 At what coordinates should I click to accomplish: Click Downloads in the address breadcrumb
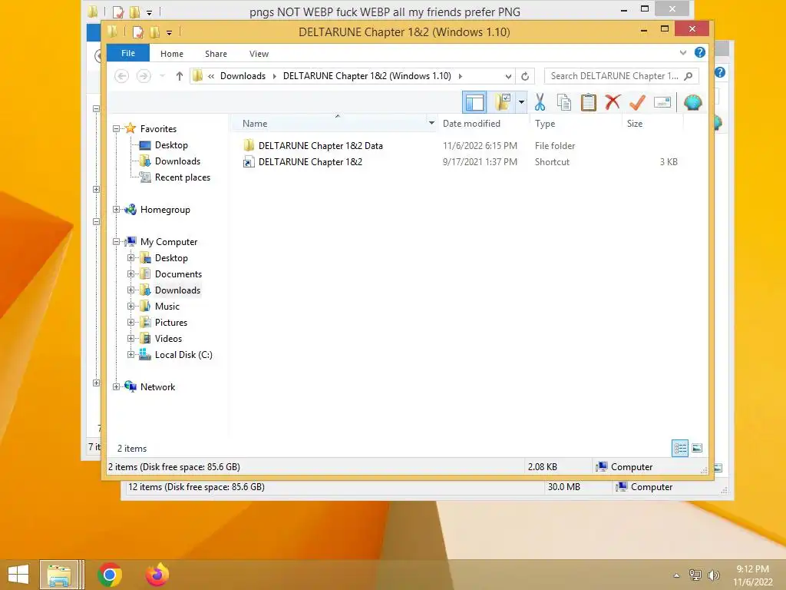click(x=243, y=76)
